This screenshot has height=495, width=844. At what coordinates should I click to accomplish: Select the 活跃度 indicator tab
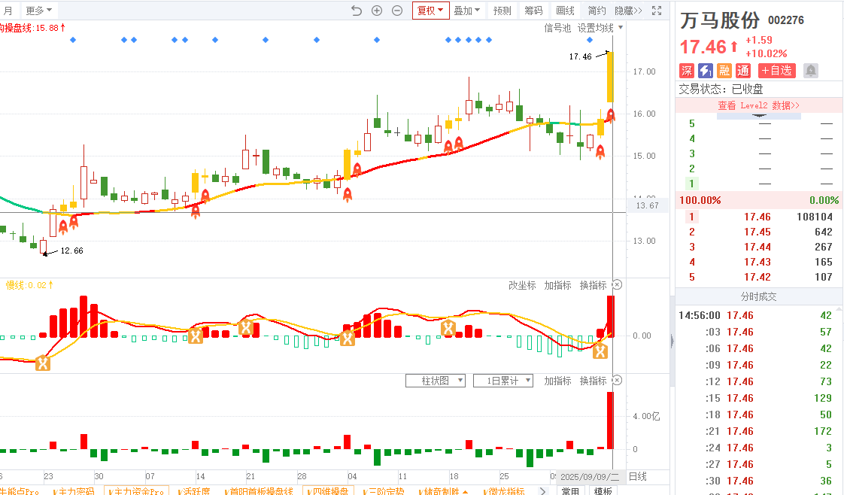click(x=194, y=490)
